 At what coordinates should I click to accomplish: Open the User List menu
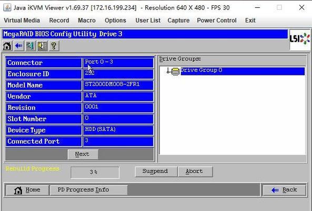pyautogui.click(x=148, y=21)
